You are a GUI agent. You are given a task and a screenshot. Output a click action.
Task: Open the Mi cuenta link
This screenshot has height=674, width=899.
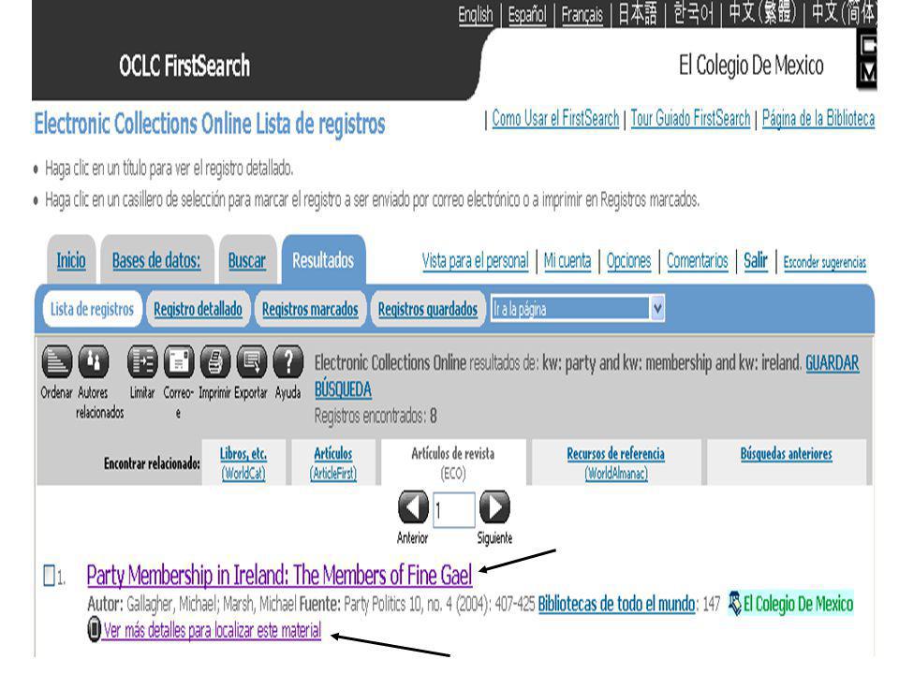coord(567,261)
